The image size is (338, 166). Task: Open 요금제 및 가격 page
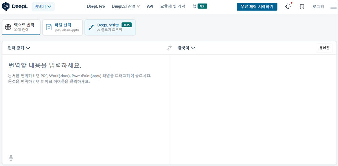pyautogui.click(x=173, y=6)
